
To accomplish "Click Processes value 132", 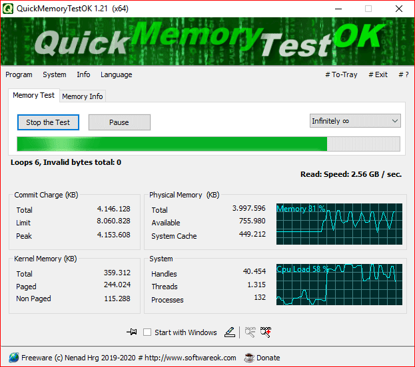I will tap(260, 297).
